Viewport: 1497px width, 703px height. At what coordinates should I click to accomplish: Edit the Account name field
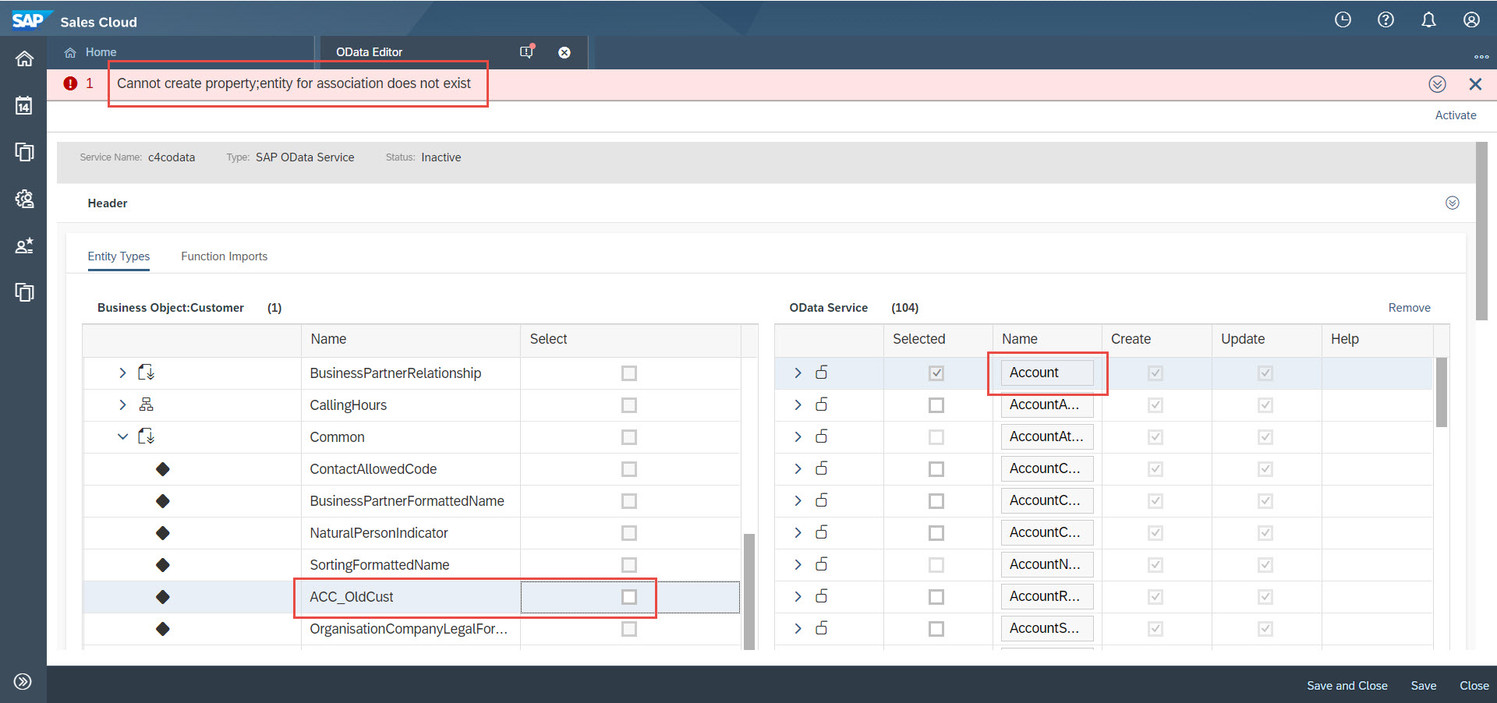tap(1047, 373)
